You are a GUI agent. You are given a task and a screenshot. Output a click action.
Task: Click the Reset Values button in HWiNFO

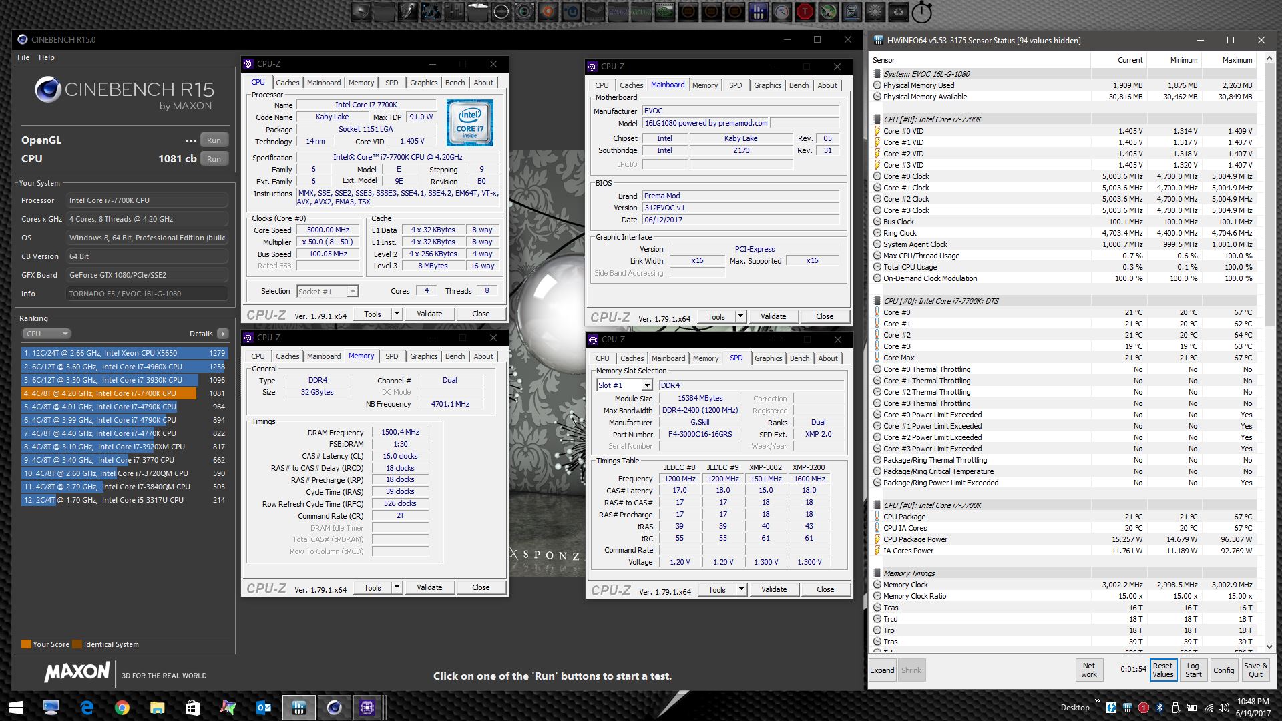1162,670
